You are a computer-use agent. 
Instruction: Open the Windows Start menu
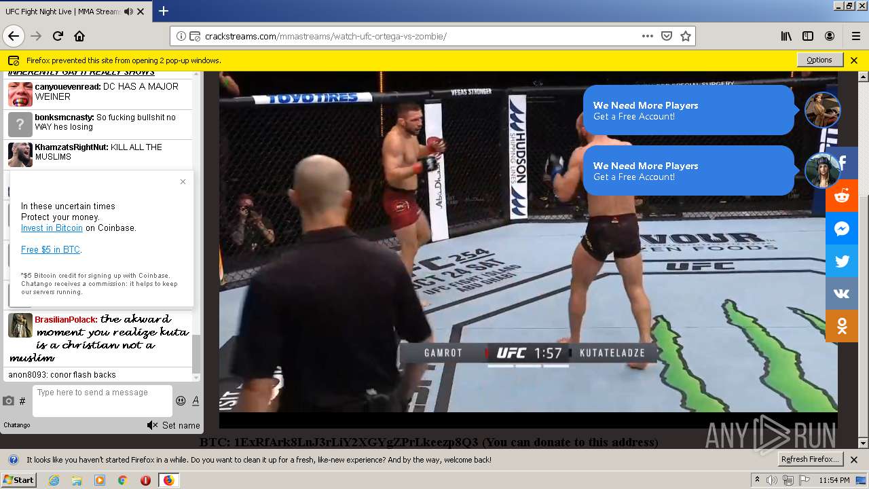(x=19, y=479)
